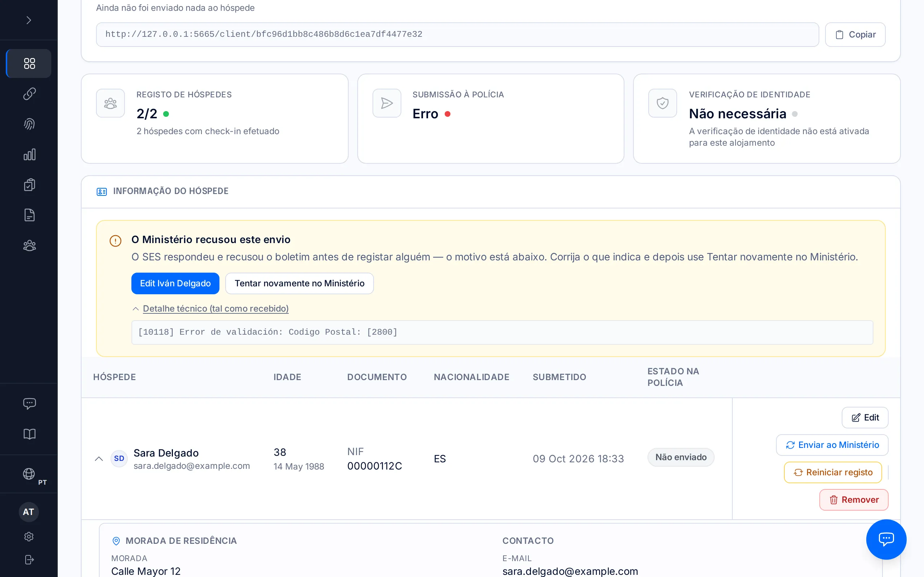The image size is (924, 577).
Task: Open the clipboard checklist icon in sidebar
Action: 29,185
